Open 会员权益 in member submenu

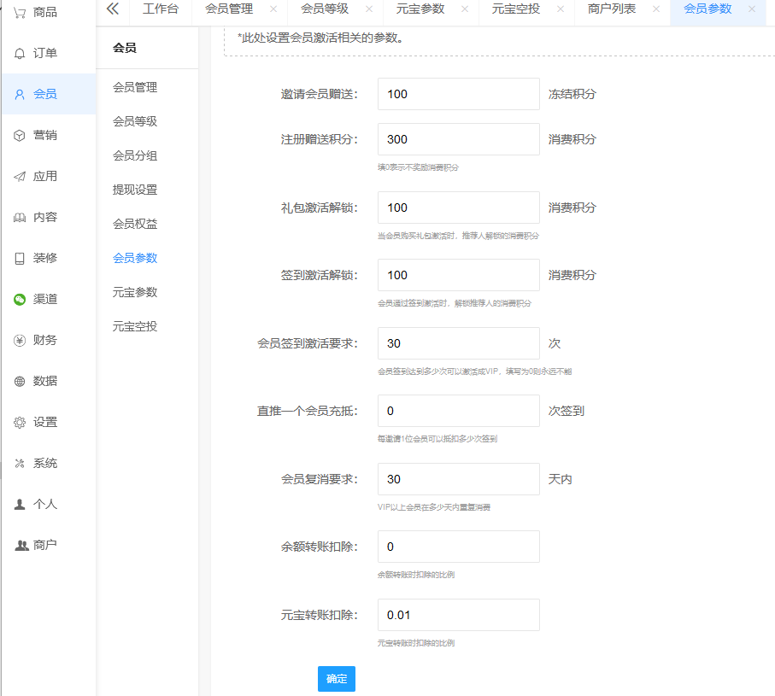(x=135, y=224)
